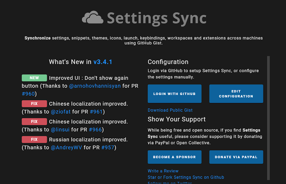The width and height of the screenshot is (286, 184).
Task: Open the v3.4.1 version link
Action: [103, 62]
